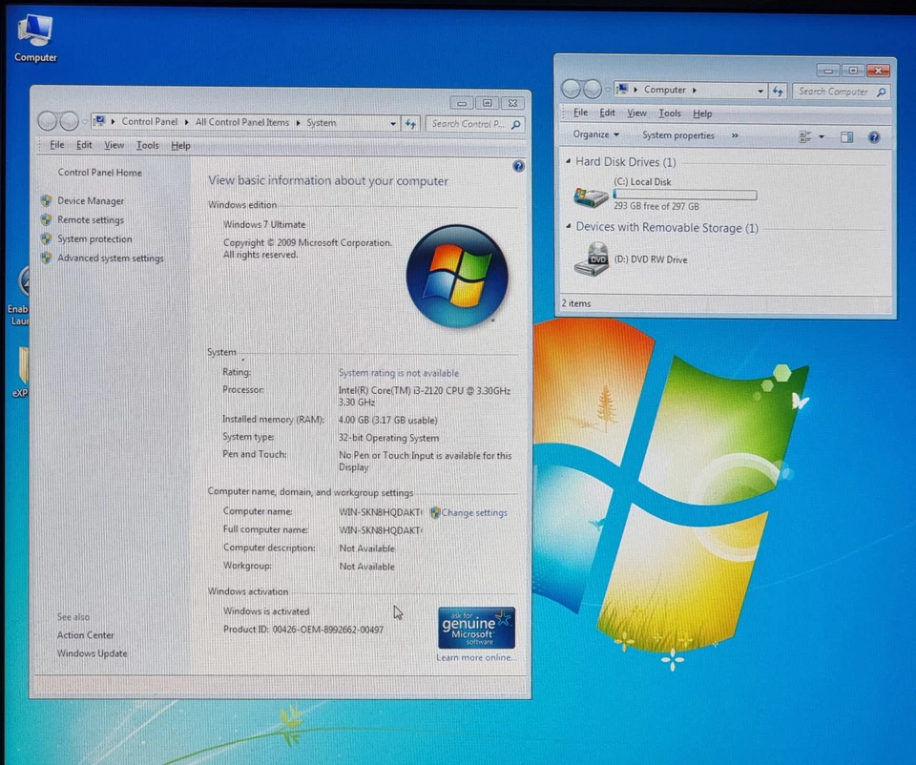
Task: Open Help menu in Computer window
Action: click(x=702, y=114)
